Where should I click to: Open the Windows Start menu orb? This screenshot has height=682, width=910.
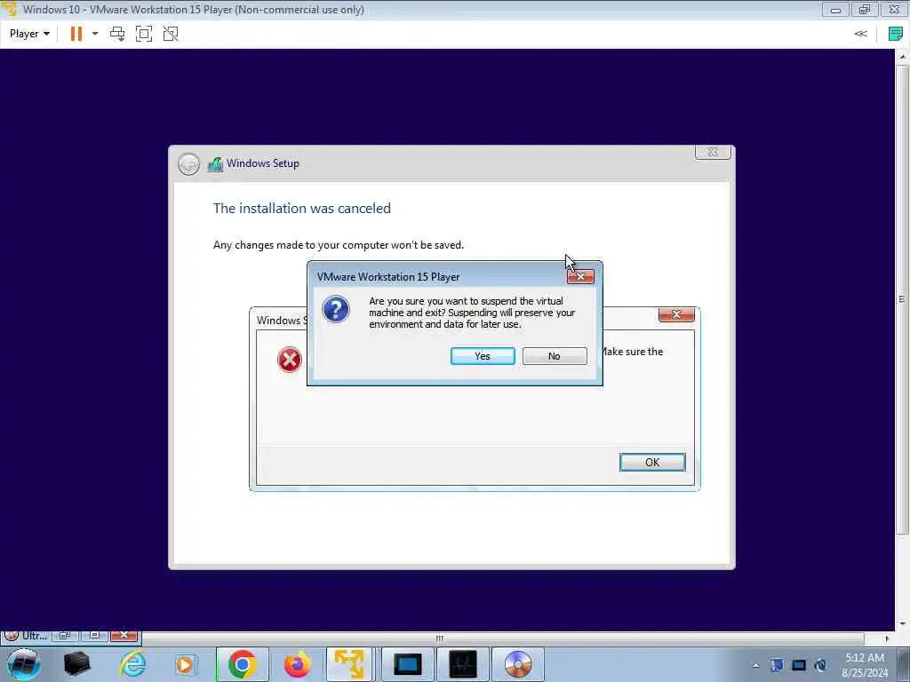click(23, 664)
